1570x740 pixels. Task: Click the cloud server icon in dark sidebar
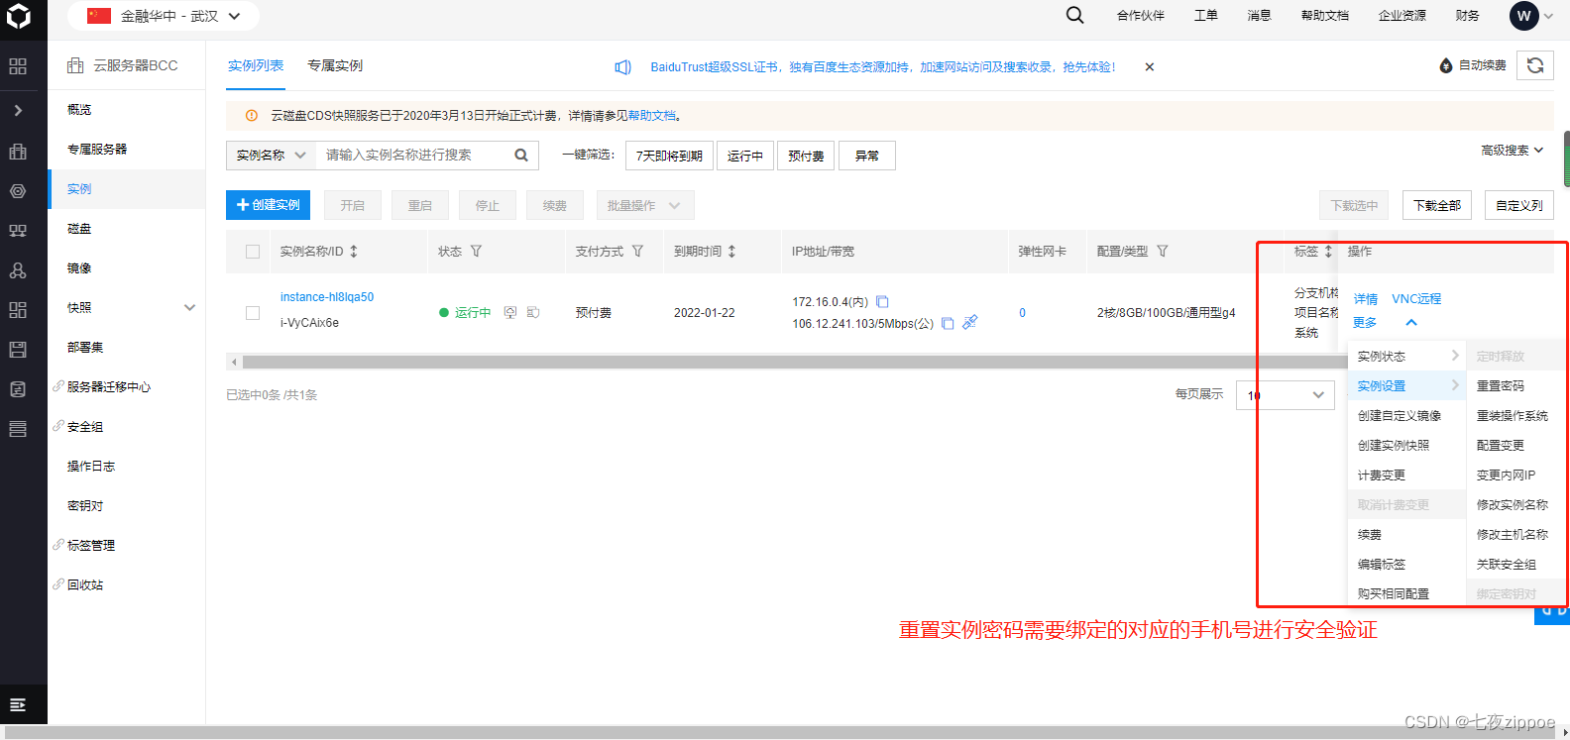tap(18, 152)
